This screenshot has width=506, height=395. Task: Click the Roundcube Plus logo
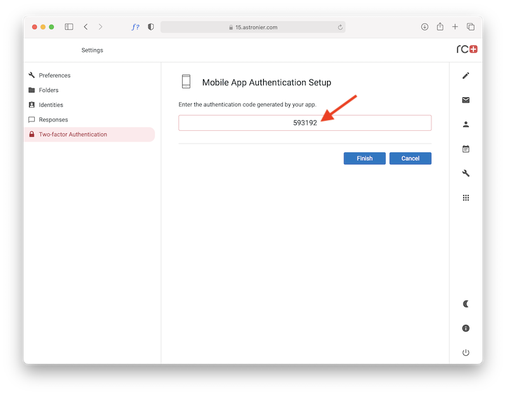click(467, 49)
